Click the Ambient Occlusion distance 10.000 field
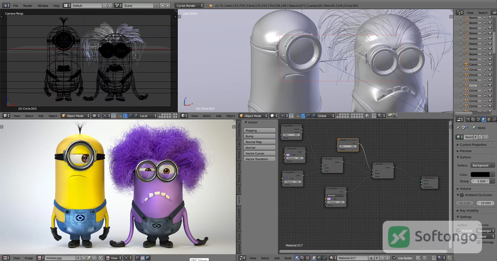 [x=485, y=203]
